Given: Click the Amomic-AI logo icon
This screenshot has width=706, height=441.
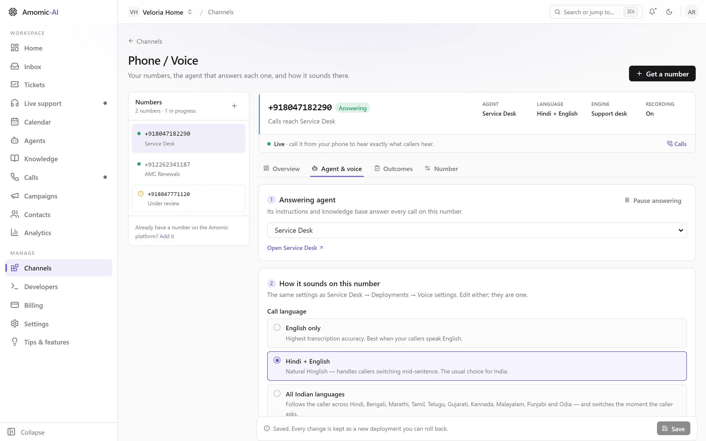Looking at the screenshot, I should [x=13, y=12].
